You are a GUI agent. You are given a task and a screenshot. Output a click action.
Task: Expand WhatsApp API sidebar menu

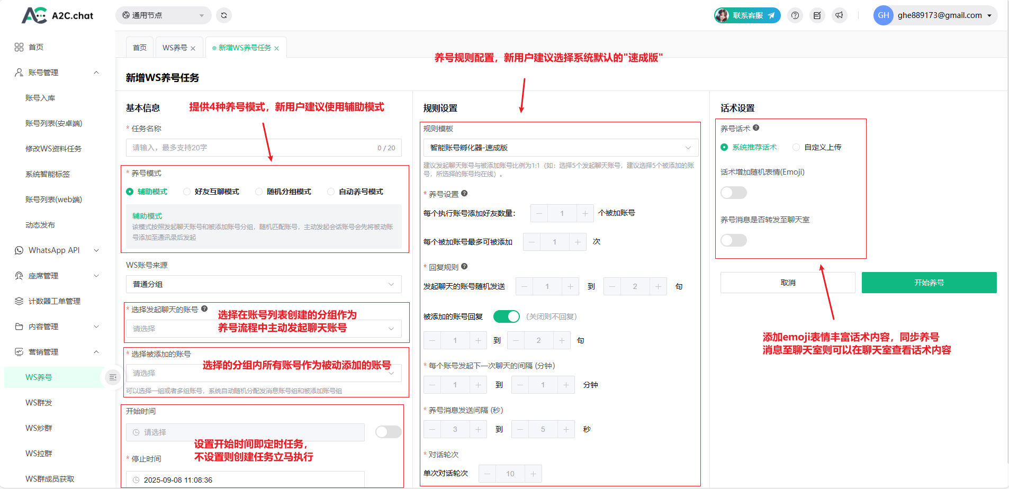point(57,250)
